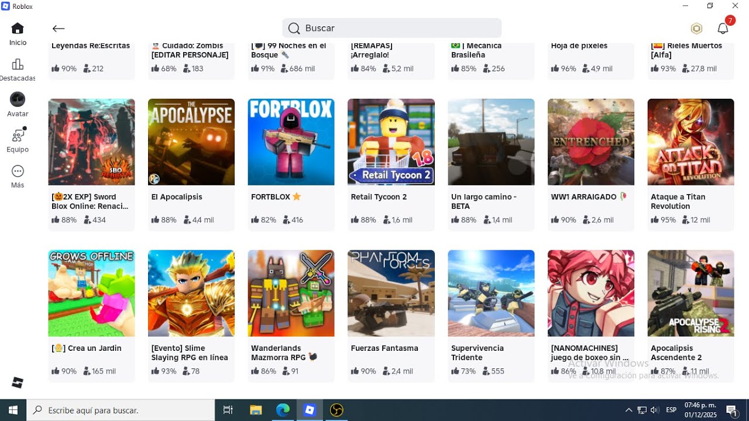Image resolution: width=749 pixels, height=421 pixels.
Task: Open network status in system tray
Action: [x=642, y=410]
